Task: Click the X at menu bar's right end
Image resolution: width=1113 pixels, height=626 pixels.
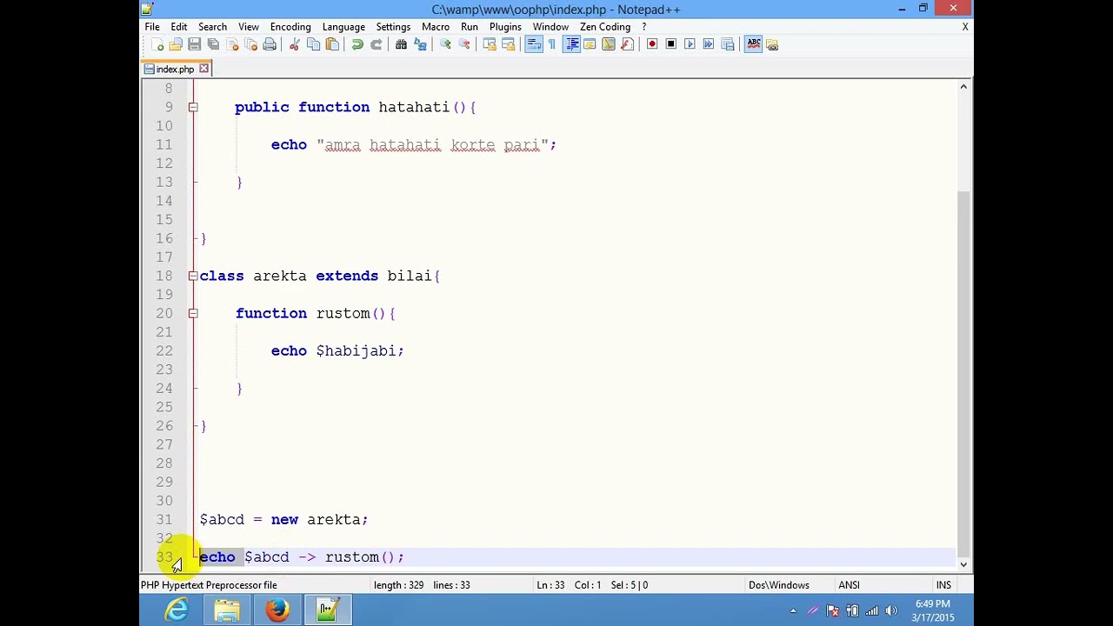Action: [965, 27]
